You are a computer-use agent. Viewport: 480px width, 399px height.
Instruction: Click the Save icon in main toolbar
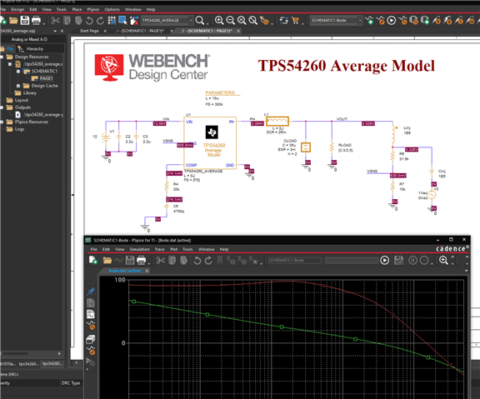(x=25, y=21)
